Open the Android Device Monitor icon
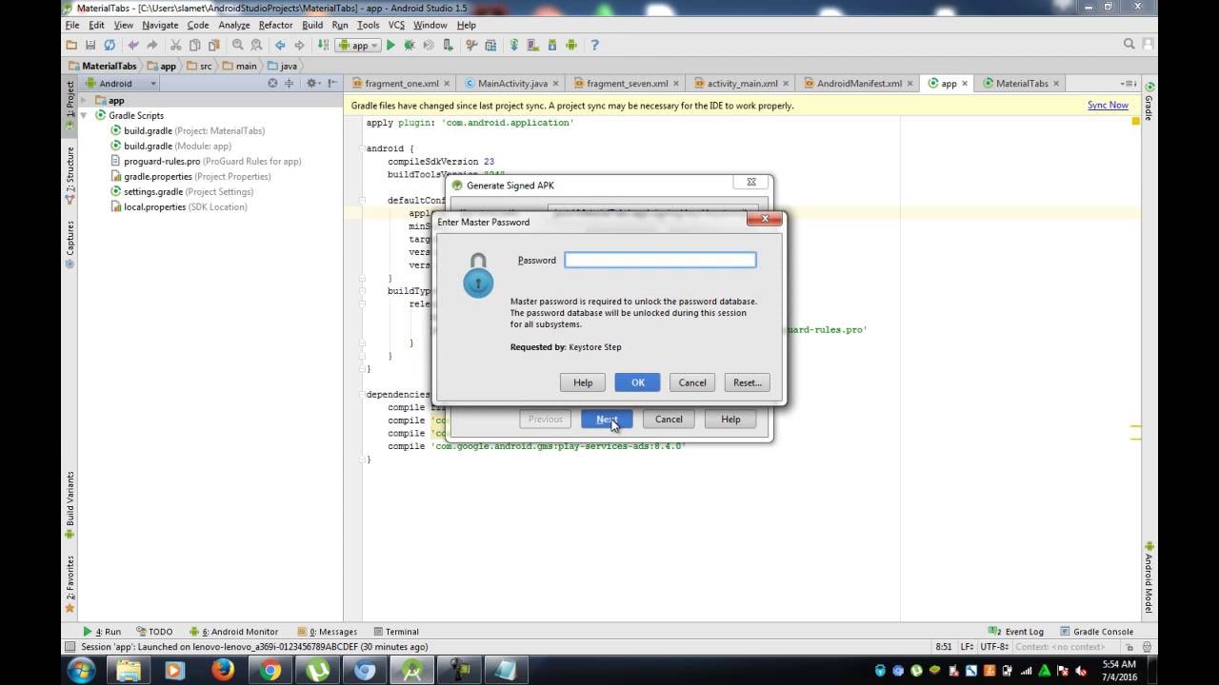Viewport: 1219px width, 685px height. 571,45
